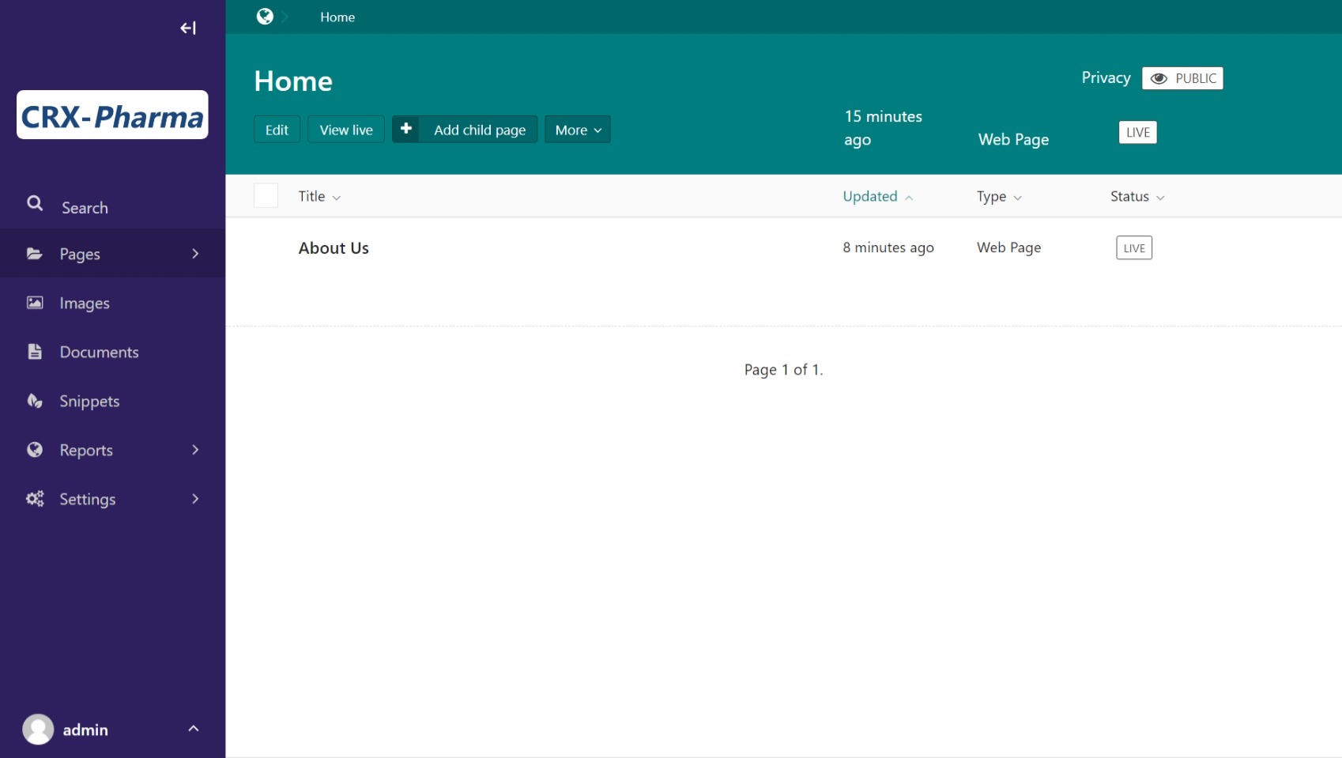The height and width of the screenshot is (758, 1342).
Task: Expand the admin account menu chevron
Action: point(194,729)
